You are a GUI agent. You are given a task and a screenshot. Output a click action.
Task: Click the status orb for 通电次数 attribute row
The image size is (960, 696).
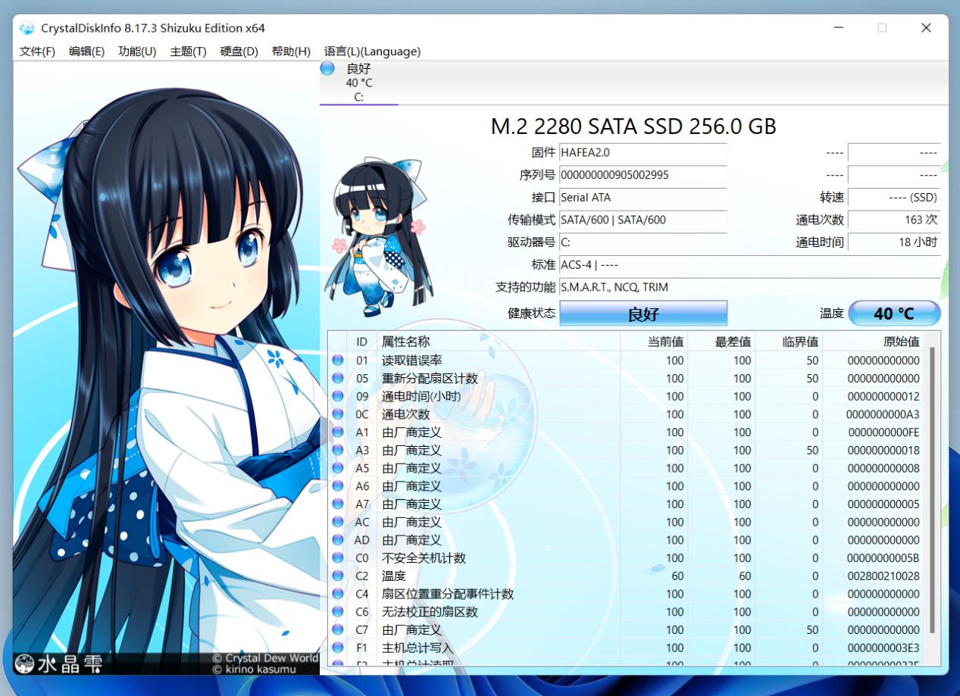338,414
